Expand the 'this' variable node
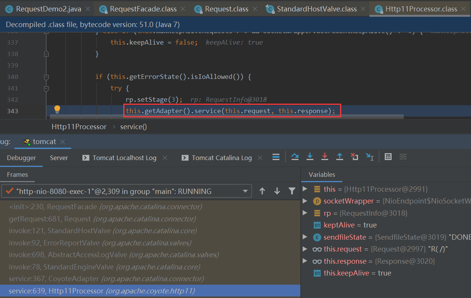This screenshot has height=298, width=471. coord(305,189)
